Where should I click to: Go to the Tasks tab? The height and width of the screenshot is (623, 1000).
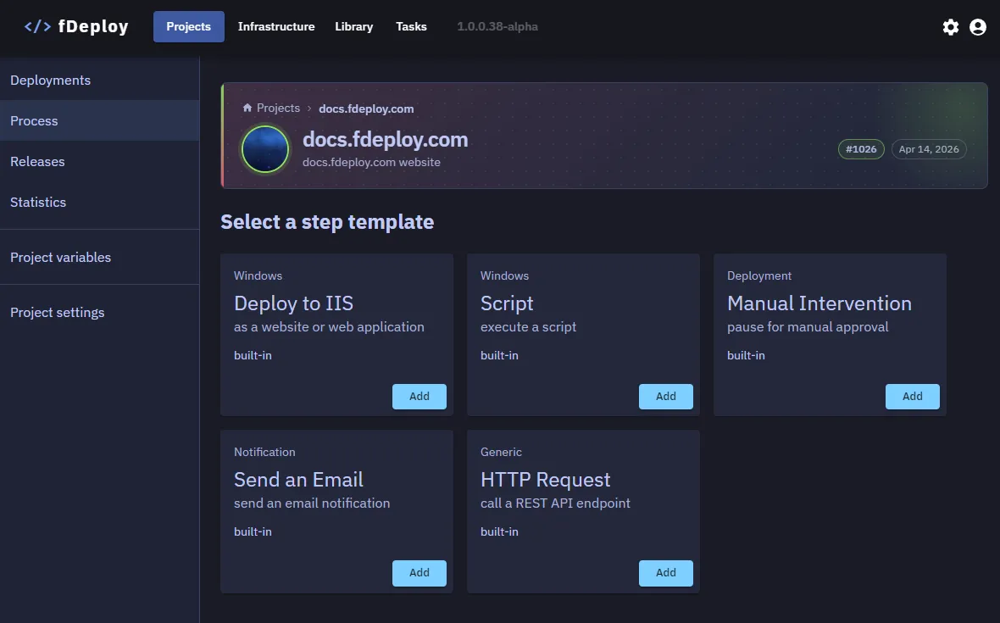pos(411,27)
